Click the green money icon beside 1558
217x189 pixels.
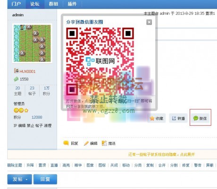tap(16, 79)
